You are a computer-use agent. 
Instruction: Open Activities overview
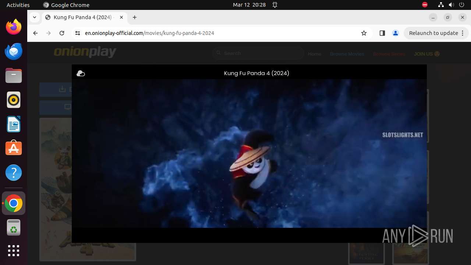pyautogui.click(x=18, y=5)
